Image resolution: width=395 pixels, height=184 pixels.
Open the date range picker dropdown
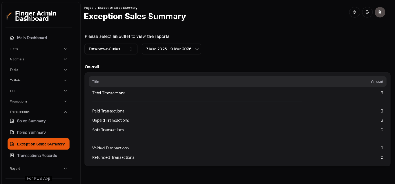click(171, 49)
